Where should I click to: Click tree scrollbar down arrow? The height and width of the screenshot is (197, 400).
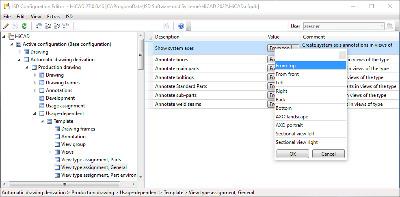point(141,177)
